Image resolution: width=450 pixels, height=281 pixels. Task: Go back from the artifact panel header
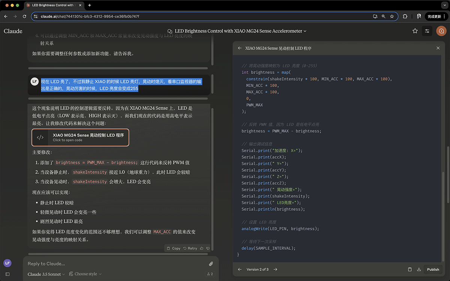pyautogui.click(x=240, y=48)
